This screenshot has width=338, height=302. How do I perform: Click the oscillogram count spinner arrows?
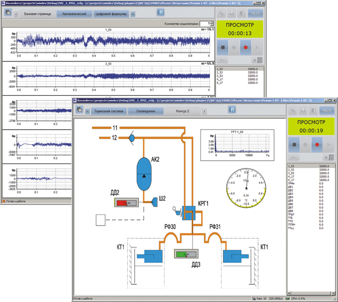(212, 23)
